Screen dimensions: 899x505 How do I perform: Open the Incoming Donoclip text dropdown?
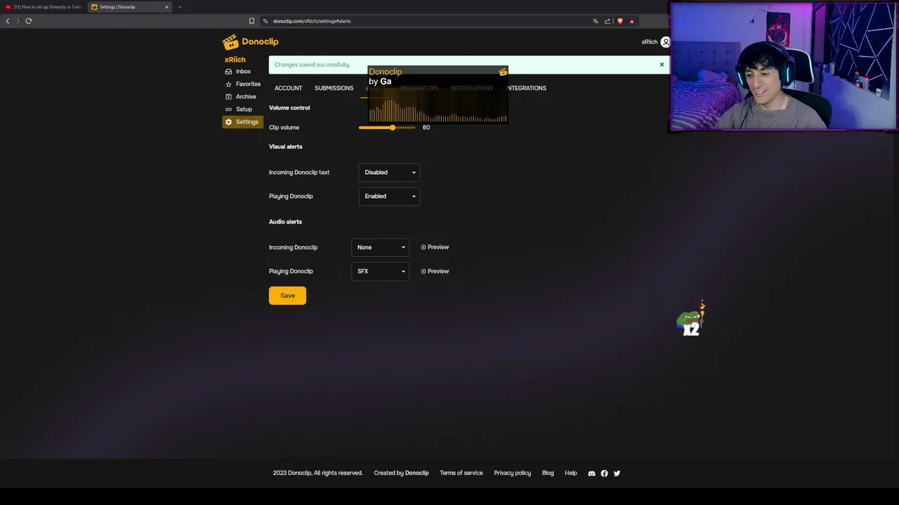pos(389,173)
